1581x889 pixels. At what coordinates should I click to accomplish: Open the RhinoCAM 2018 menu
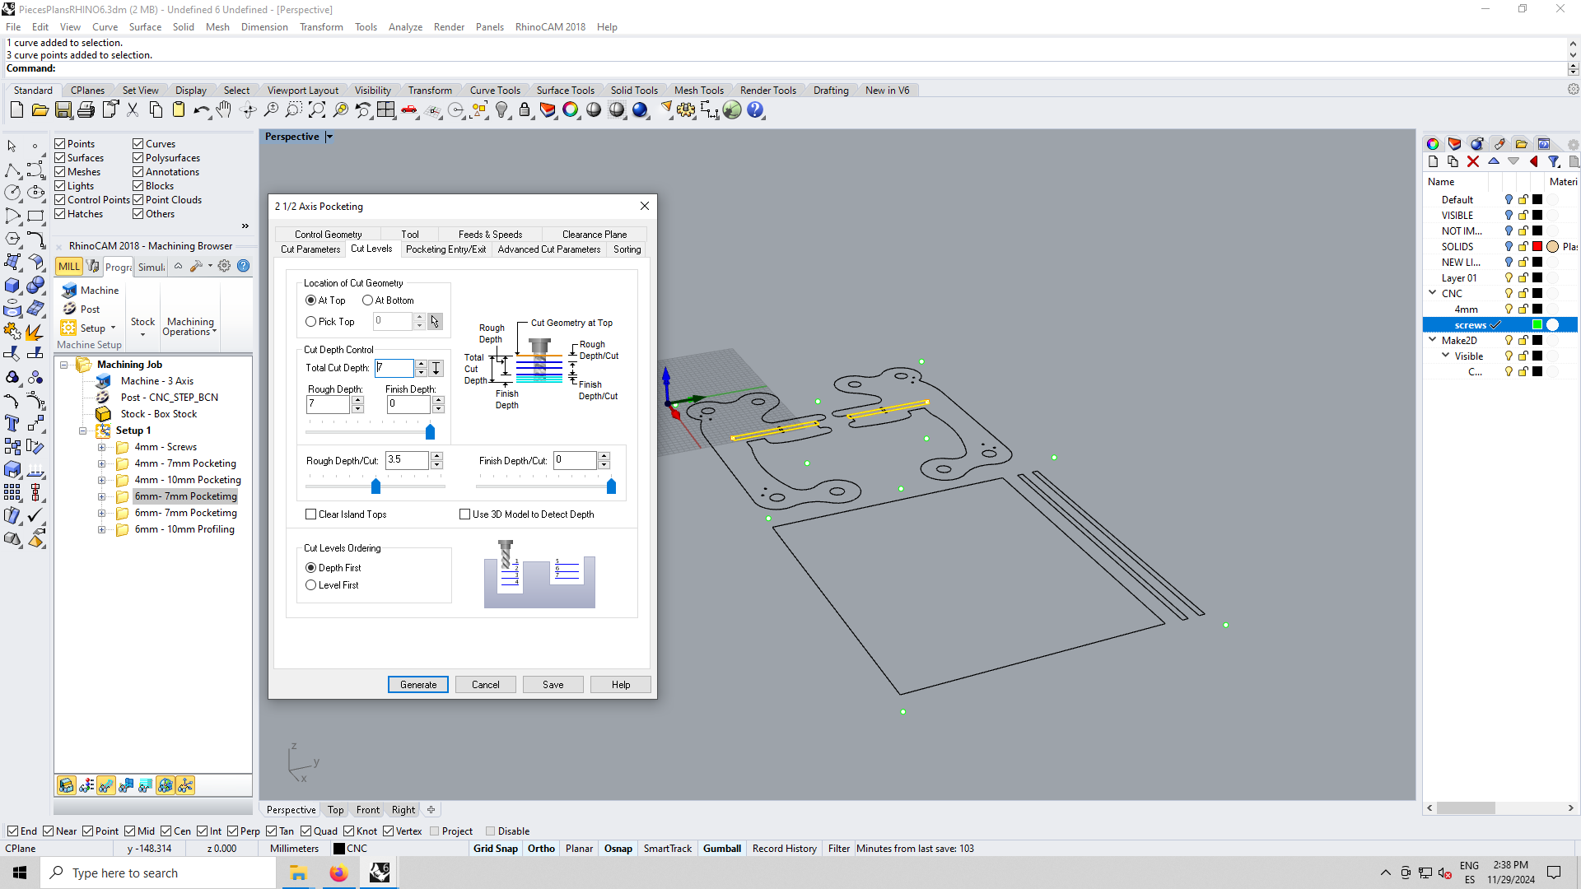pos(550,27)
